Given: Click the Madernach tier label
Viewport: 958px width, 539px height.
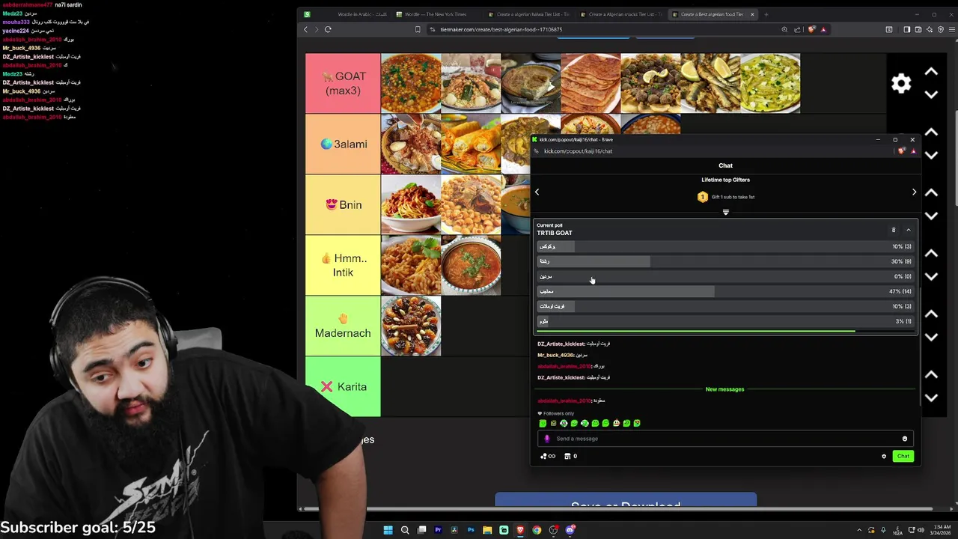Looking at the screenshot, I should pyautogui.click(x=343, y=326).
